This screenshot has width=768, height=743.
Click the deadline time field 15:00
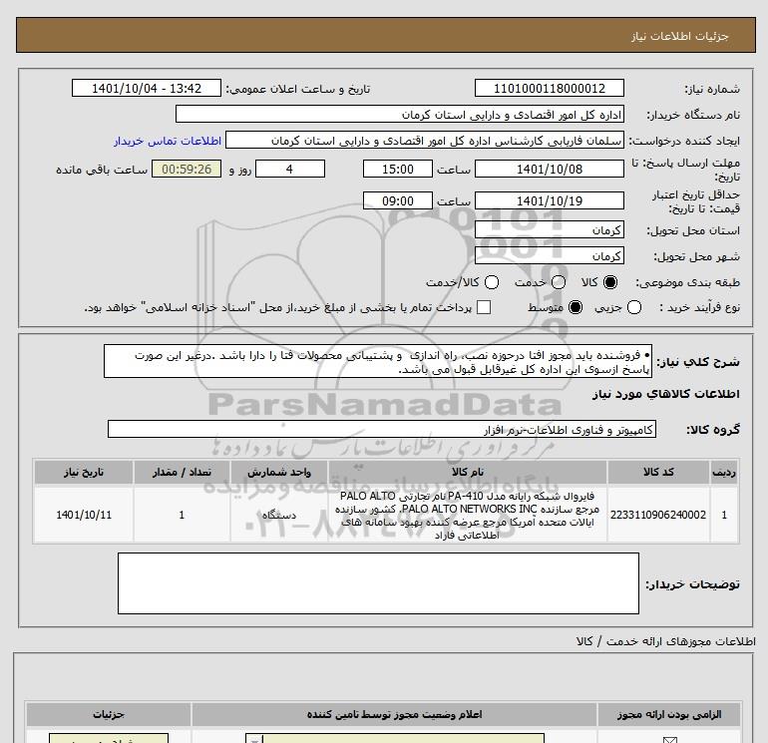(x=398, y=169)
